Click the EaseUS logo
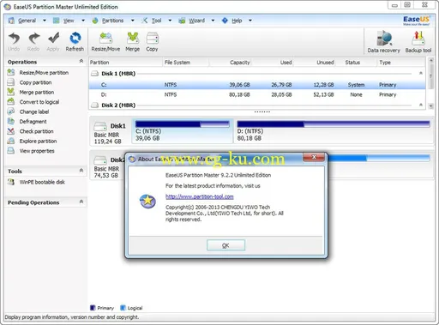Screen dimensions: 439x325 tap(416, 20)
